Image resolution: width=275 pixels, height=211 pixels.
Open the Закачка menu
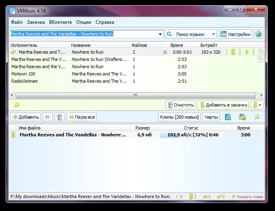click(36, 22)
